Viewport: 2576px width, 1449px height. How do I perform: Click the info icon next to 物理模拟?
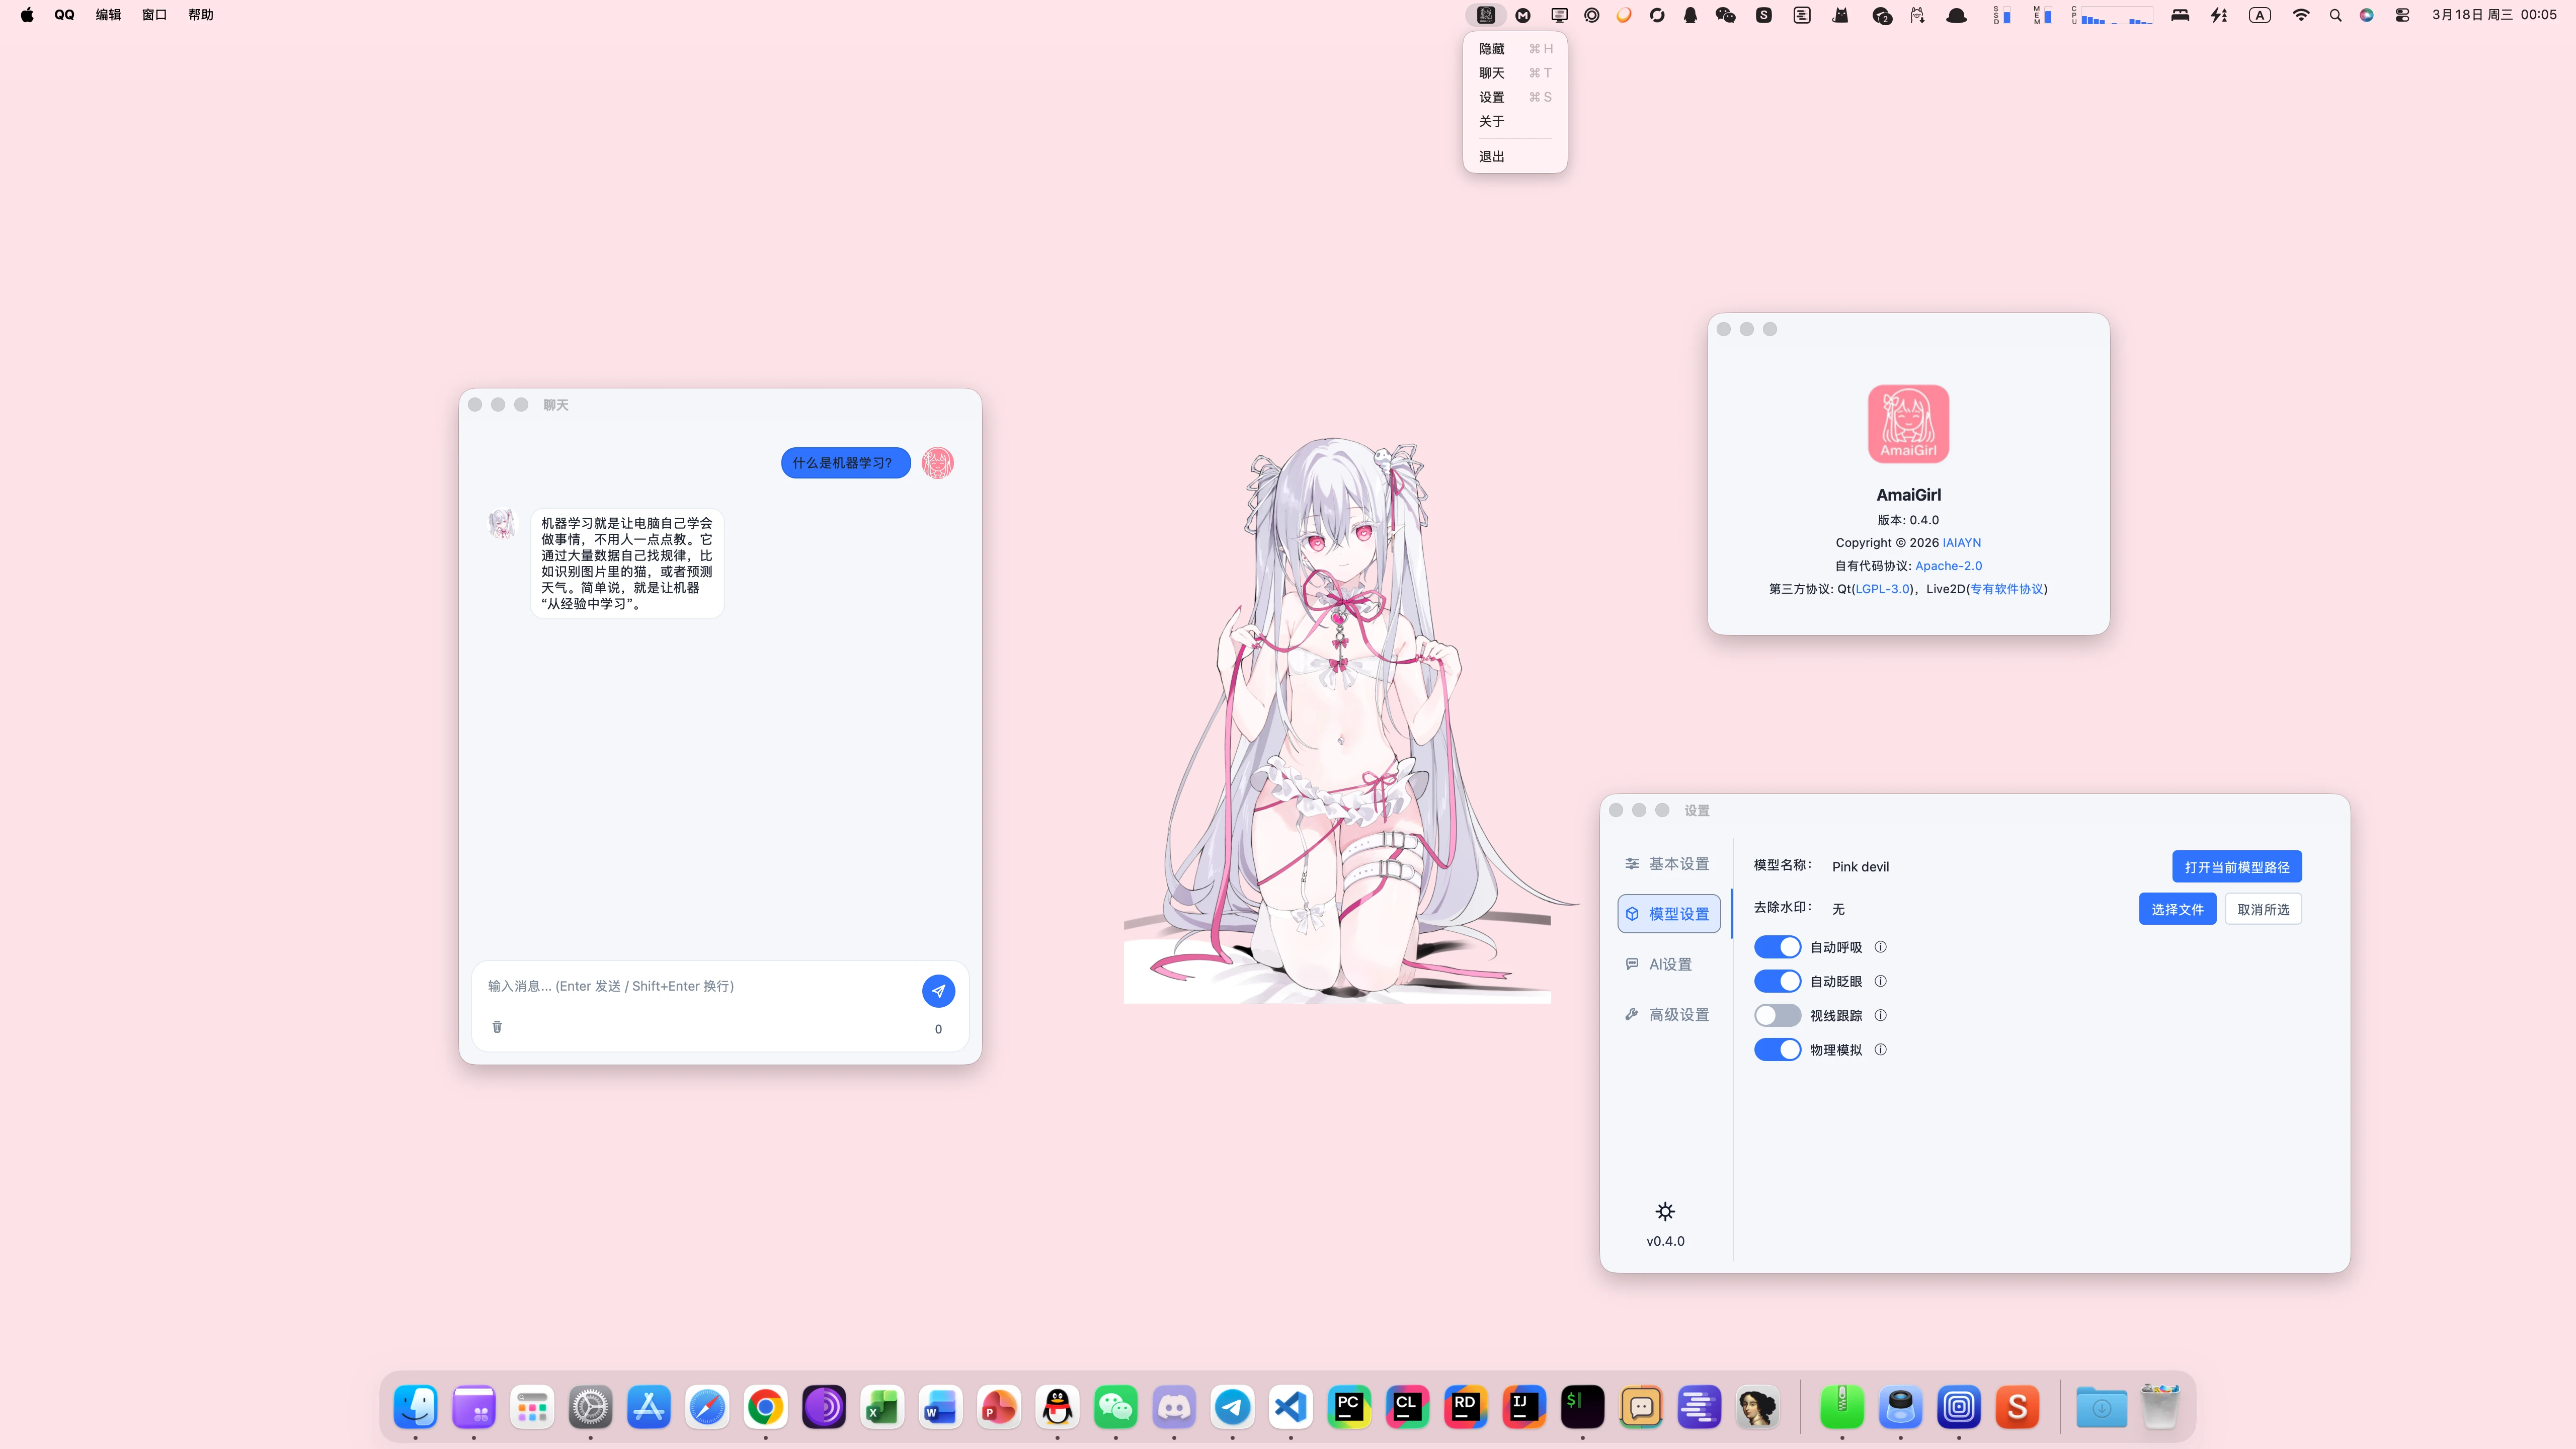pos(1880,1049)
